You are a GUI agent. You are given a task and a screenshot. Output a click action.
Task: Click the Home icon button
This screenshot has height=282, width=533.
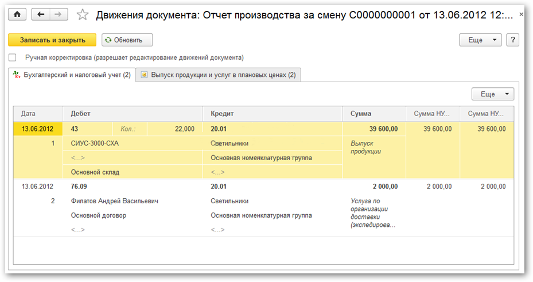coord(17,14)
